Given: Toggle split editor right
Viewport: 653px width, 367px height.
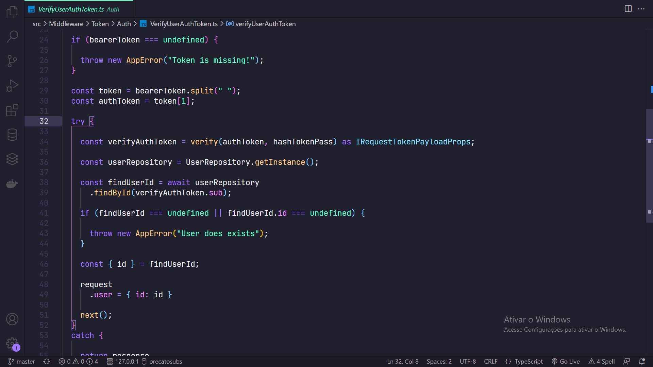Looking at the screenshot, I should (x=628, y=9).
